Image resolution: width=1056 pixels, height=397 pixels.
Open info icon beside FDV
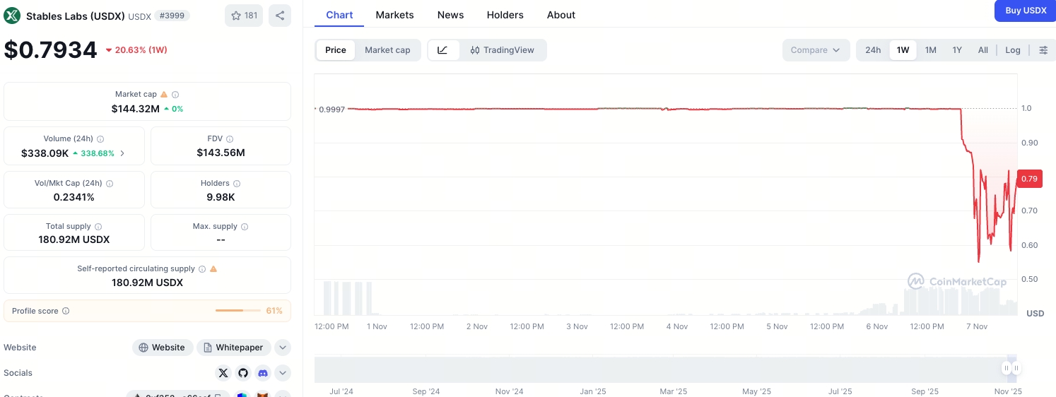230,139
